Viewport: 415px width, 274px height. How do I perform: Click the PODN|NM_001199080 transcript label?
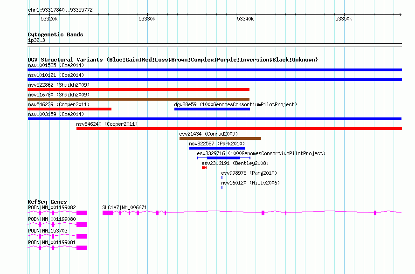tap(52, 219)
